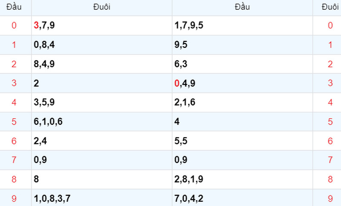Image resolution: width=341 pixels, height=206 pixels.
Task: Click the cell showing 2,8,1,9
Action: pos(242,179)
